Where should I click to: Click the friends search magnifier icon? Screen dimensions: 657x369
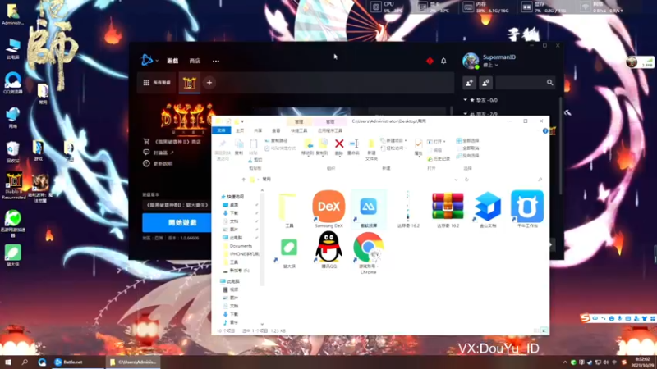coord(549,83)
